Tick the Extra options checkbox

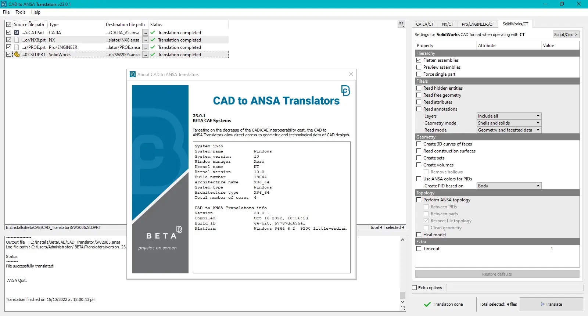click(415, 288)
